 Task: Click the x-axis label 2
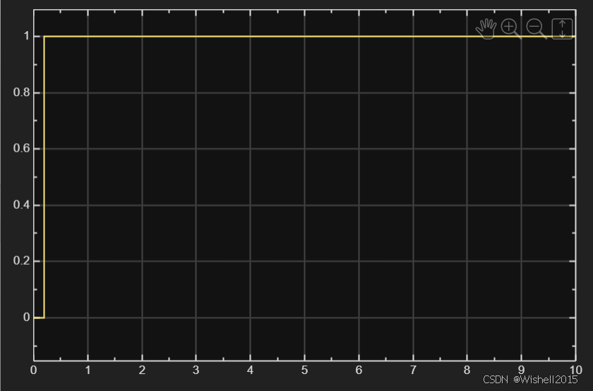142,370
